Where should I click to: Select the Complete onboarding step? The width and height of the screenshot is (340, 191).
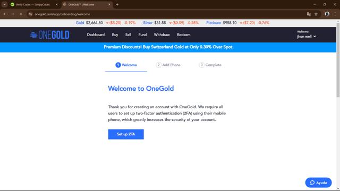click(210, 65)
